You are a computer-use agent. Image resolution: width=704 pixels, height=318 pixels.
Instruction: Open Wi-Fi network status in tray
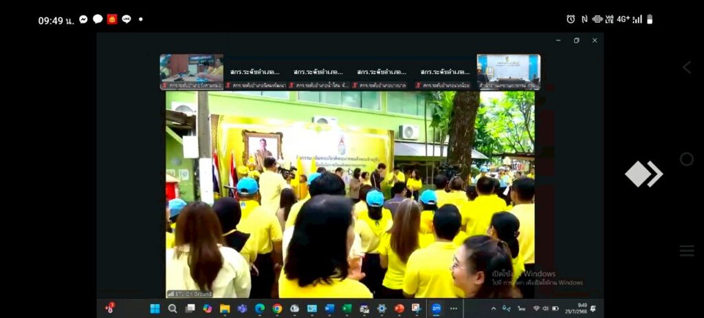tap(536, 308)
